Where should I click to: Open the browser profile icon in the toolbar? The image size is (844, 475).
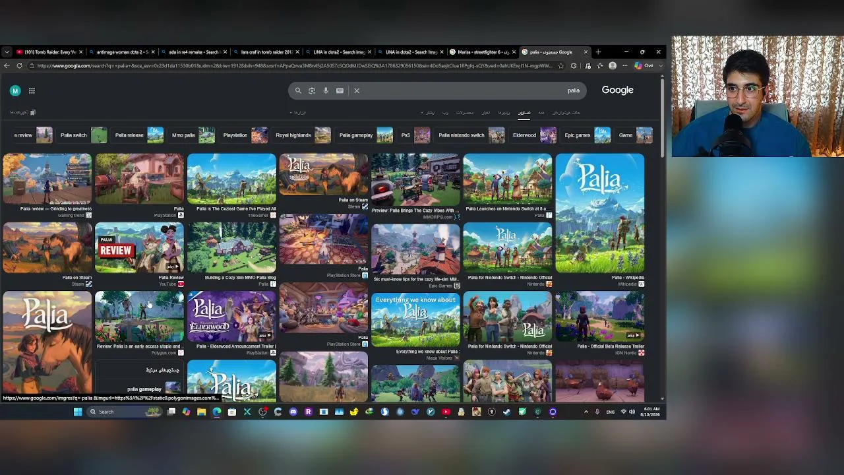pos(613,66)
